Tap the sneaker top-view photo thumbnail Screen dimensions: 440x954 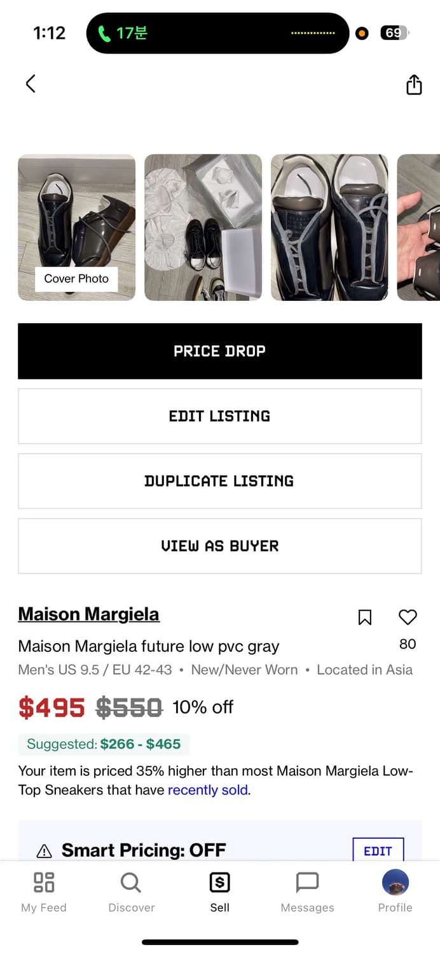[329, 227]
